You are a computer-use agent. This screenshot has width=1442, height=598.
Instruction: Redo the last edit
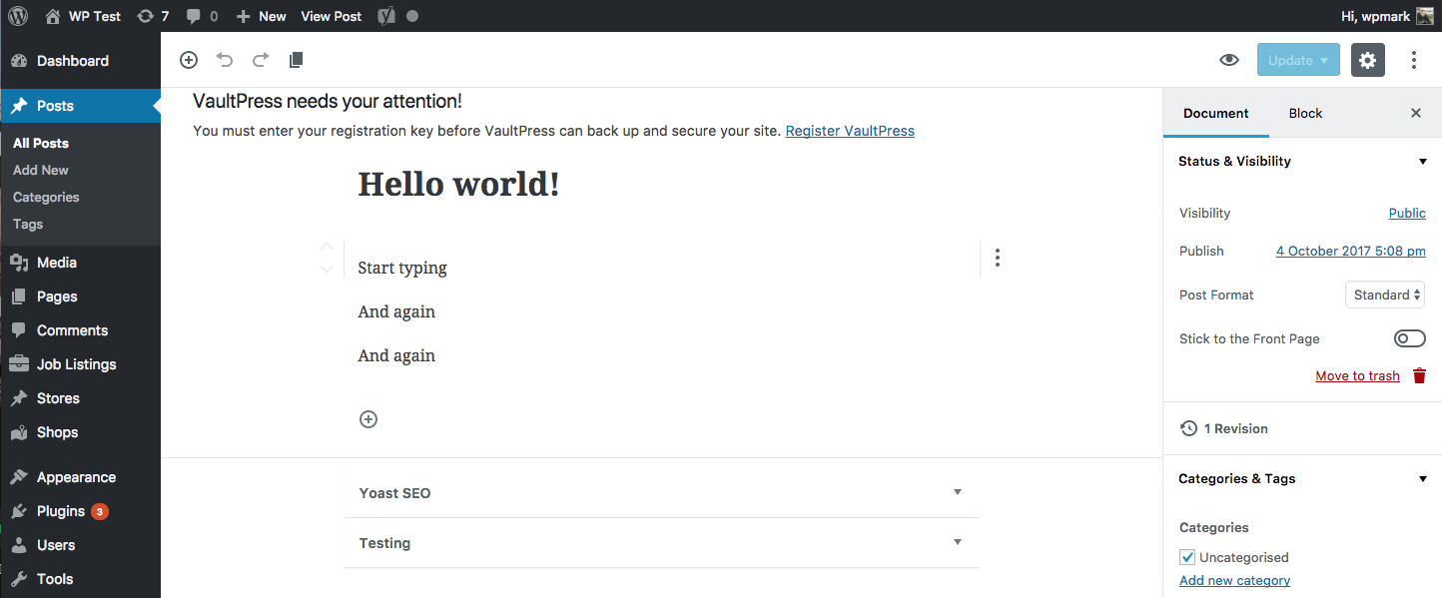pos(261,60)
